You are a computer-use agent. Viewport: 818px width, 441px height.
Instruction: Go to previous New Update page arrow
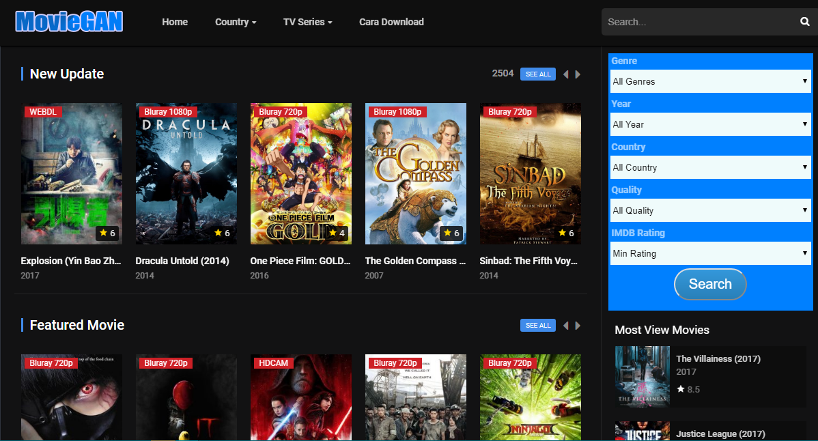(565, 74)
